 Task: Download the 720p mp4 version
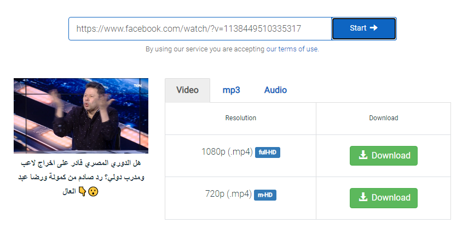pos(383,198)
